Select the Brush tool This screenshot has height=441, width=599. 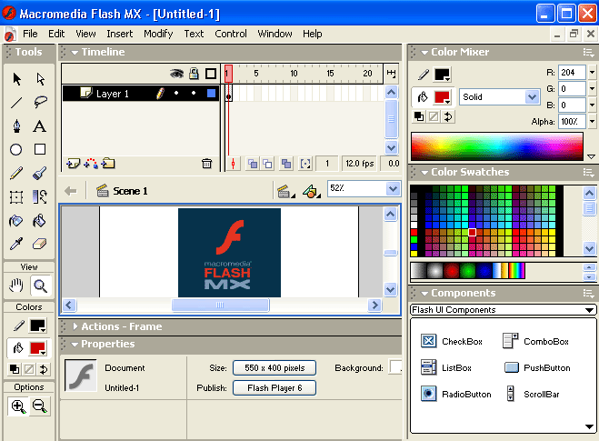[40, 173]
